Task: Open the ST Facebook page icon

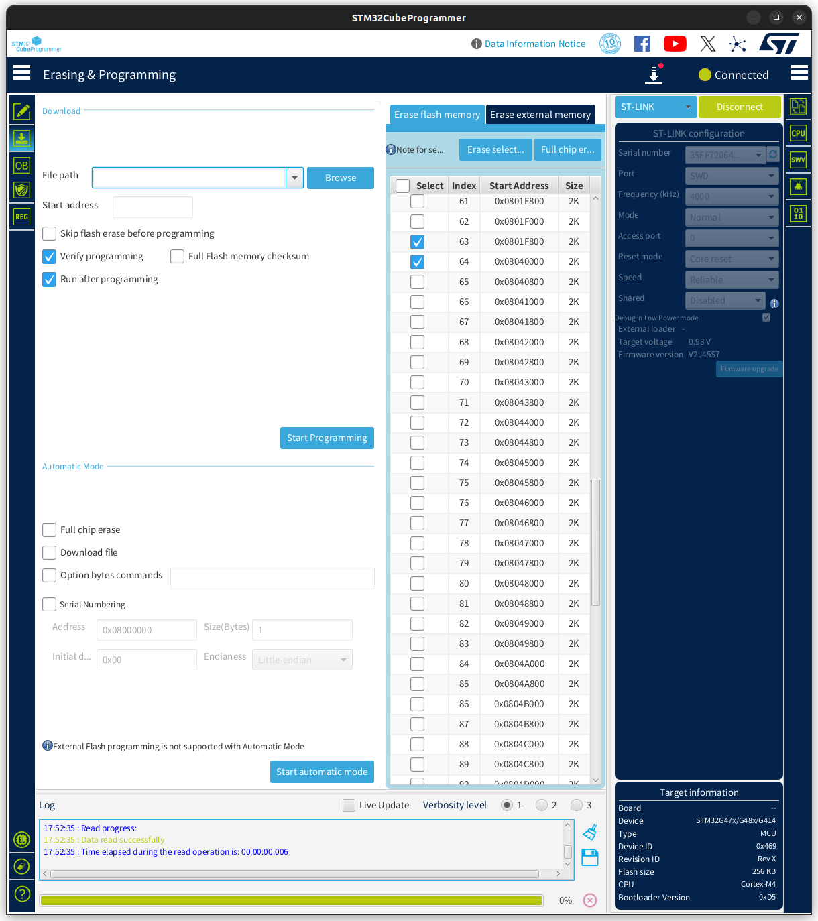Action: [642, 44]
